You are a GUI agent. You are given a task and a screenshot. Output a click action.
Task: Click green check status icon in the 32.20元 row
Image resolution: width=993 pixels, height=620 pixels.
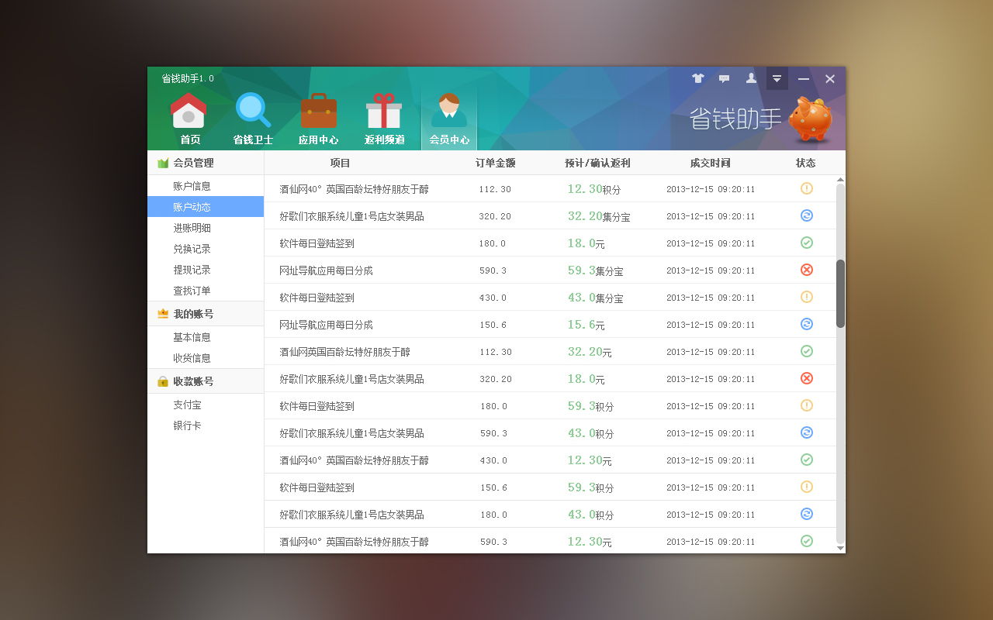pos(807,351)
